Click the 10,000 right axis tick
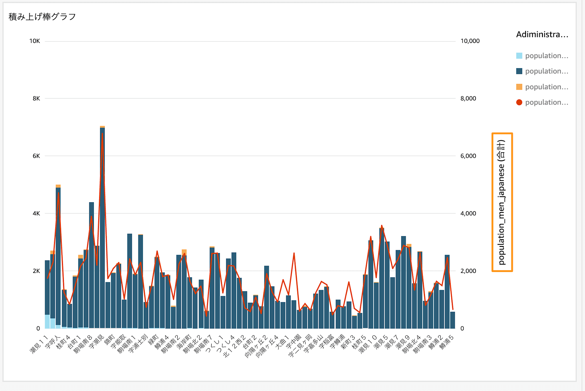The image size is (585, 391). point(470,41)
